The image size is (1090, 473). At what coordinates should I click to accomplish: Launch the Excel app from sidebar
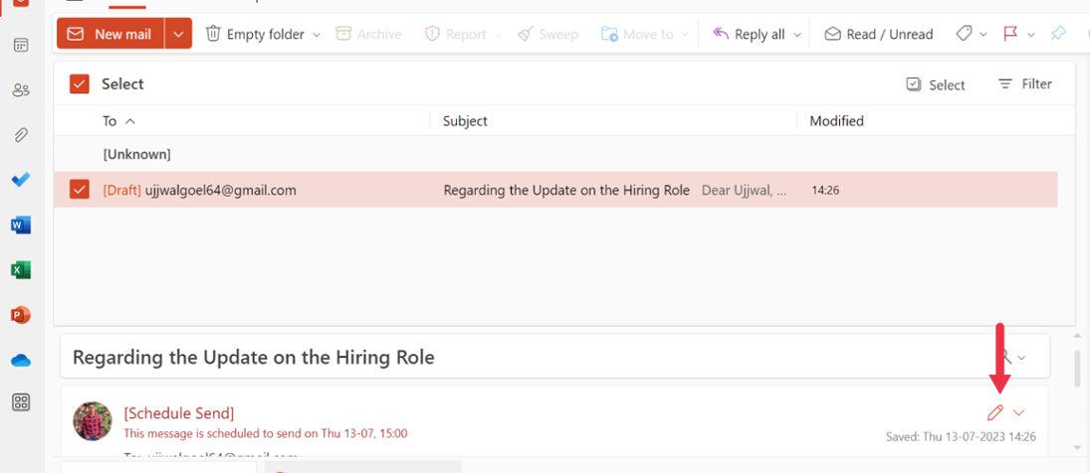click(x=21, y=270)
